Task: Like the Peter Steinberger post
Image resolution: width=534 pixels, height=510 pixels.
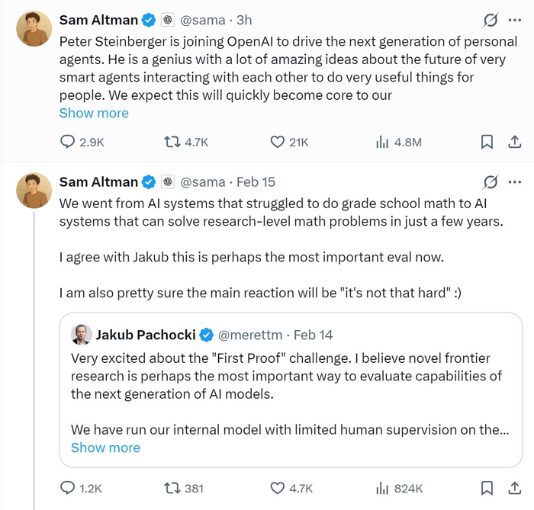Action: pyautogui.click(x=278, y=142)
